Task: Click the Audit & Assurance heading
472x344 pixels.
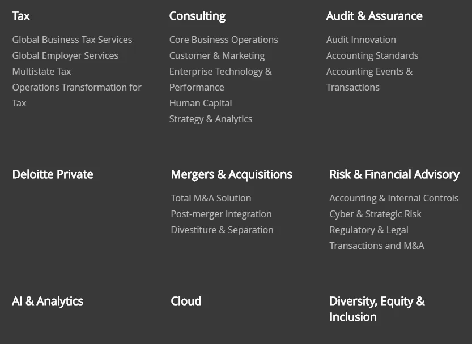Action: (x=374, y=16)
